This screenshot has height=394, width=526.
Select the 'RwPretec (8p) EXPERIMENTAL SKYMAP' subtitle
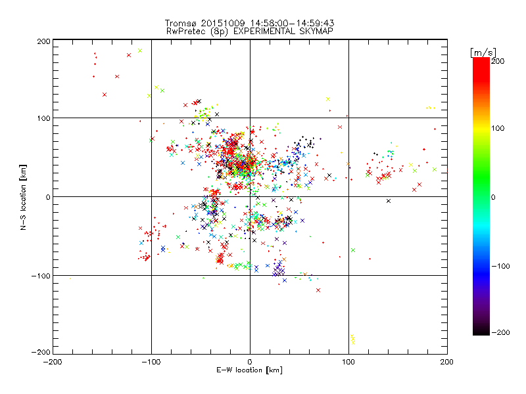(249, 32)
